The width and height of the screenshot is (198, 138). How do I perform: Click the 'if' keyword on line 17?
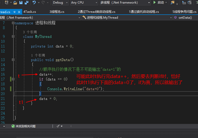coord(41,79)
